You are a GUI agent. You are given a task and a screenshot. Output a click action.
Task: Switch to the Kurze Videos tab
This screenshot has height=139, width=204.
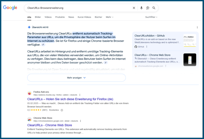(x=84, y=17)
